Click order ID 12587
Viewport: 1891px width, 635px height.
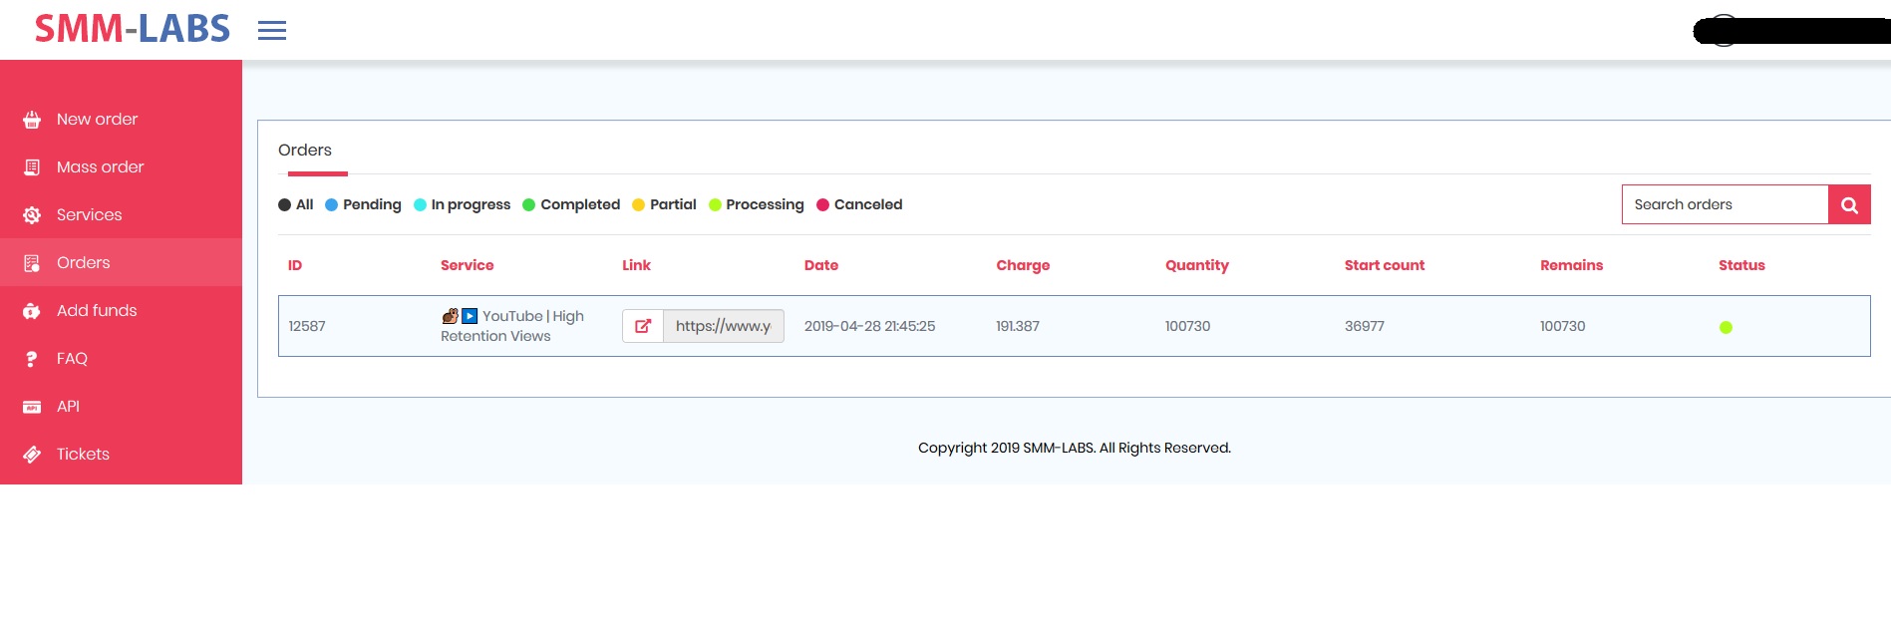pos(307,326)
